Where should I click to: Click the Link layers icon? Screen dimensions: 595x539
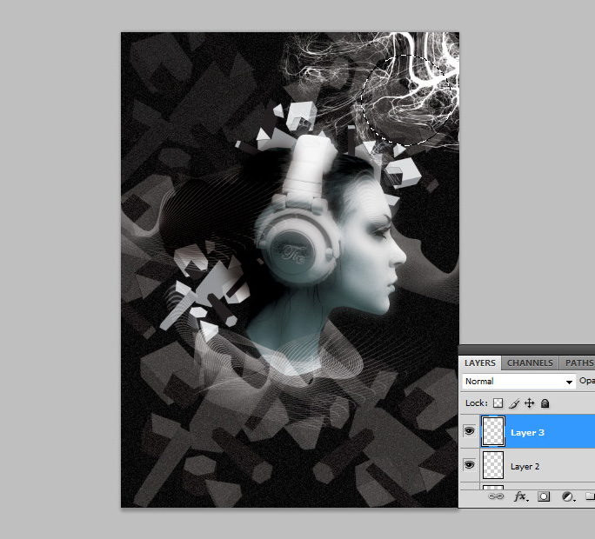pos(496,497)
